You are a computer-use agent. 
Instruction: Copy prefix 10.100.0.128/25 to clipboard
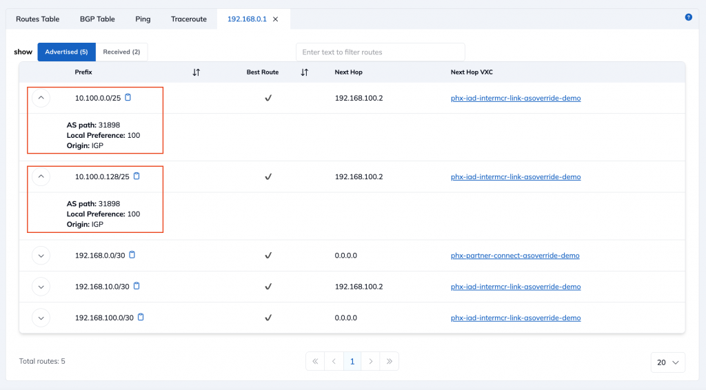tap(137, 176)
